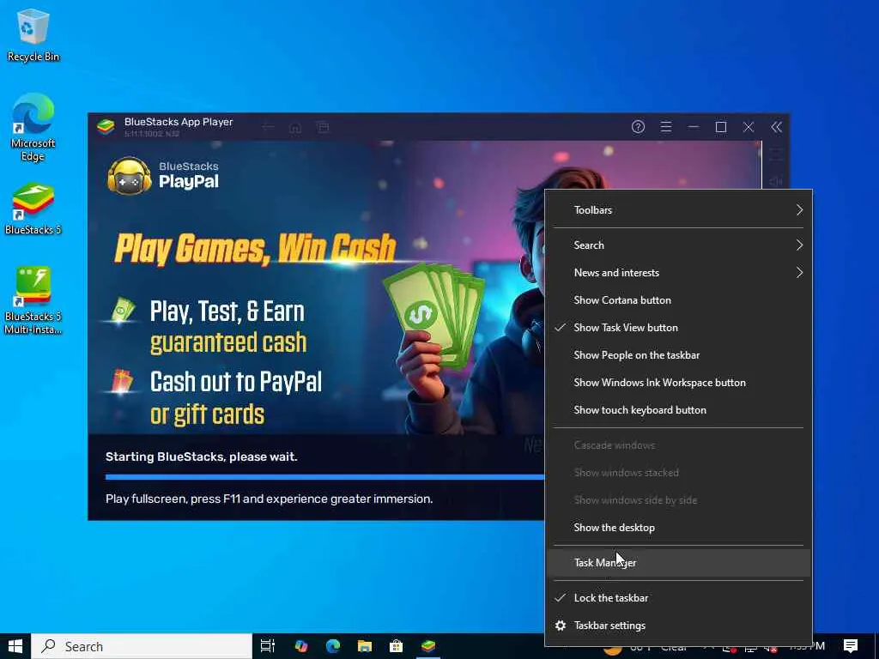The image size is (879, 659).
Task: Minimize the BlueStacks window
Action: (x=694, y=127)
